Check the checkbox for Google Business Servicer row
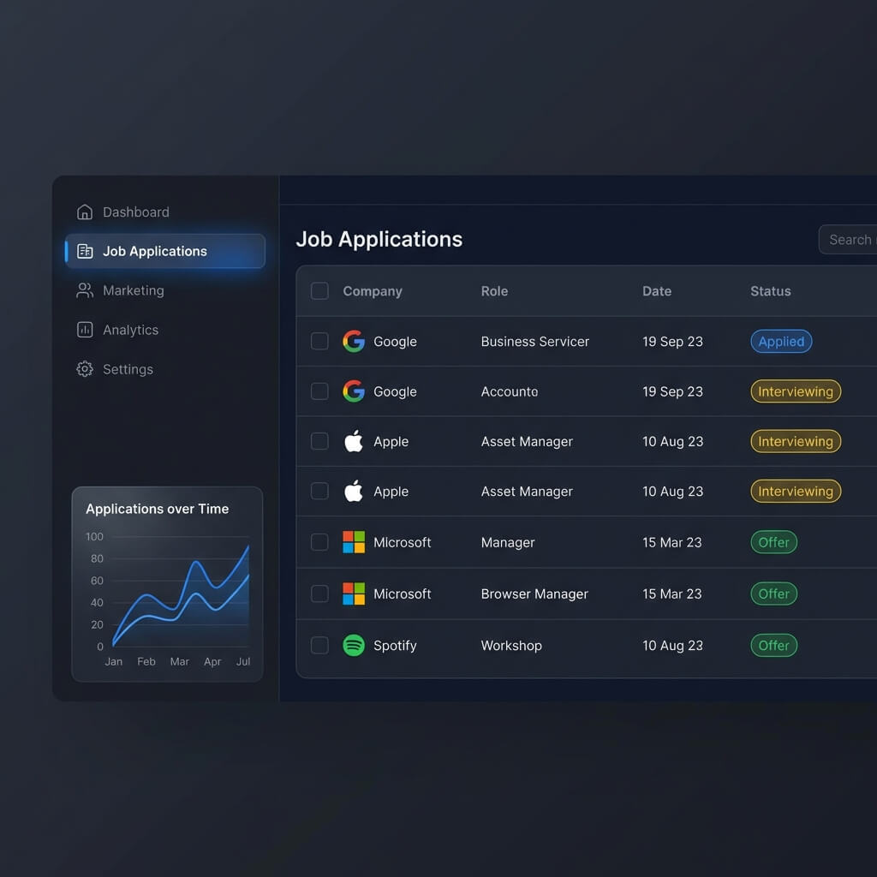This screenshot has width=877, height=877. pos(319,341)
